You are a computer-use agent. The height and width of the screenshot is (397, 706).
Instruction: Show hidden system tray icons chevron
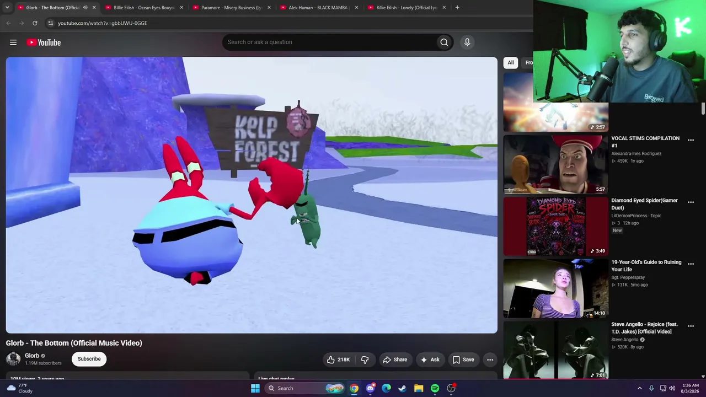pyautogui.click(x=640, y=388)
